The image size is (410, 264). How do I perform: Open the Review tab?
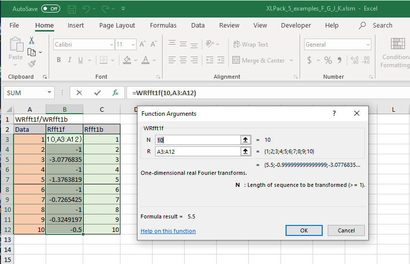229,26
